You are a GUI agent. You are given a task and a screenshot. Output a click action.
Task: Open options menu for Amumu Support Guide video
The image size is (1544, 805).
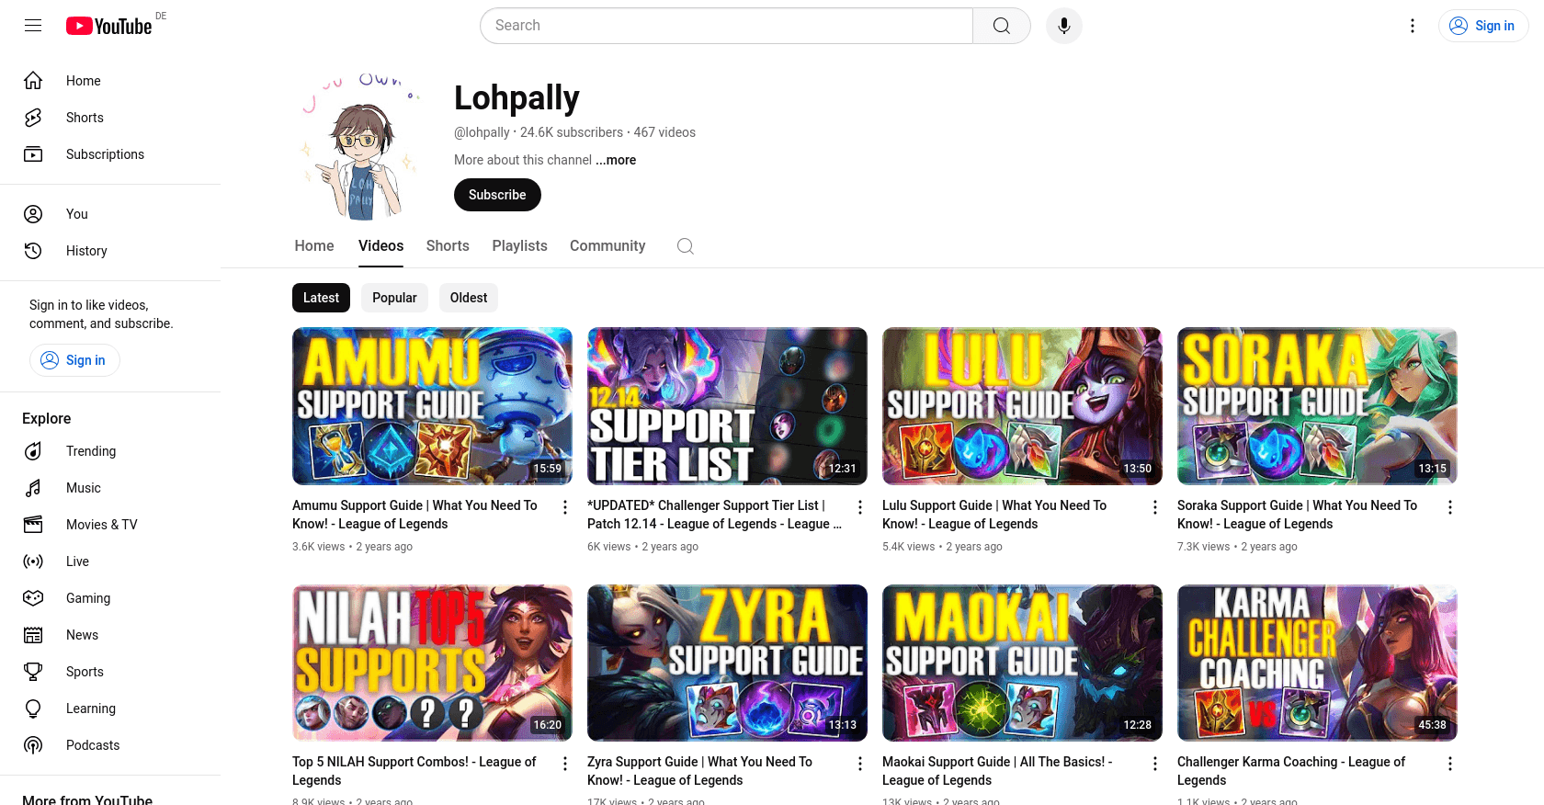pyautogui.click(x=565, y=507)
